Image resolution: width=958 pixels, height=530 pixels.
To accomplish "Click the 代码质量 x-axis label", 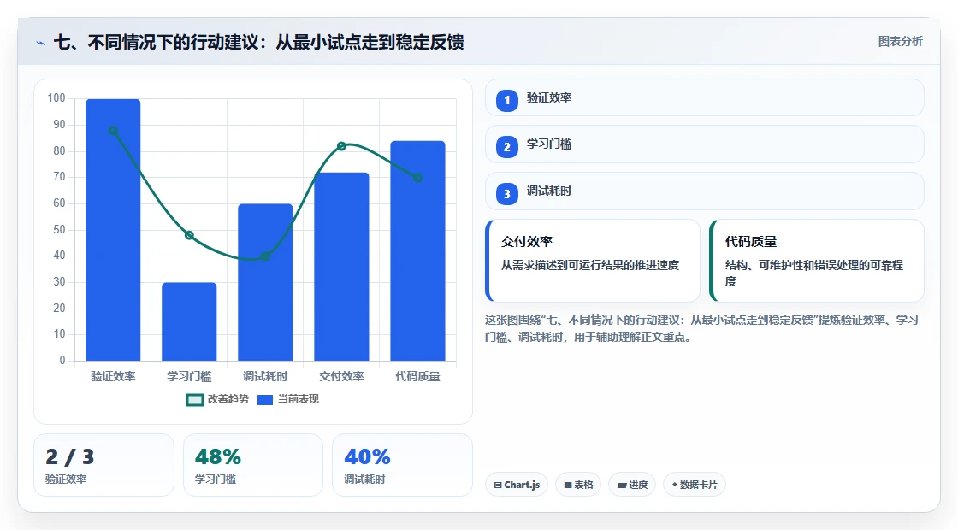I will click(418, 376).
